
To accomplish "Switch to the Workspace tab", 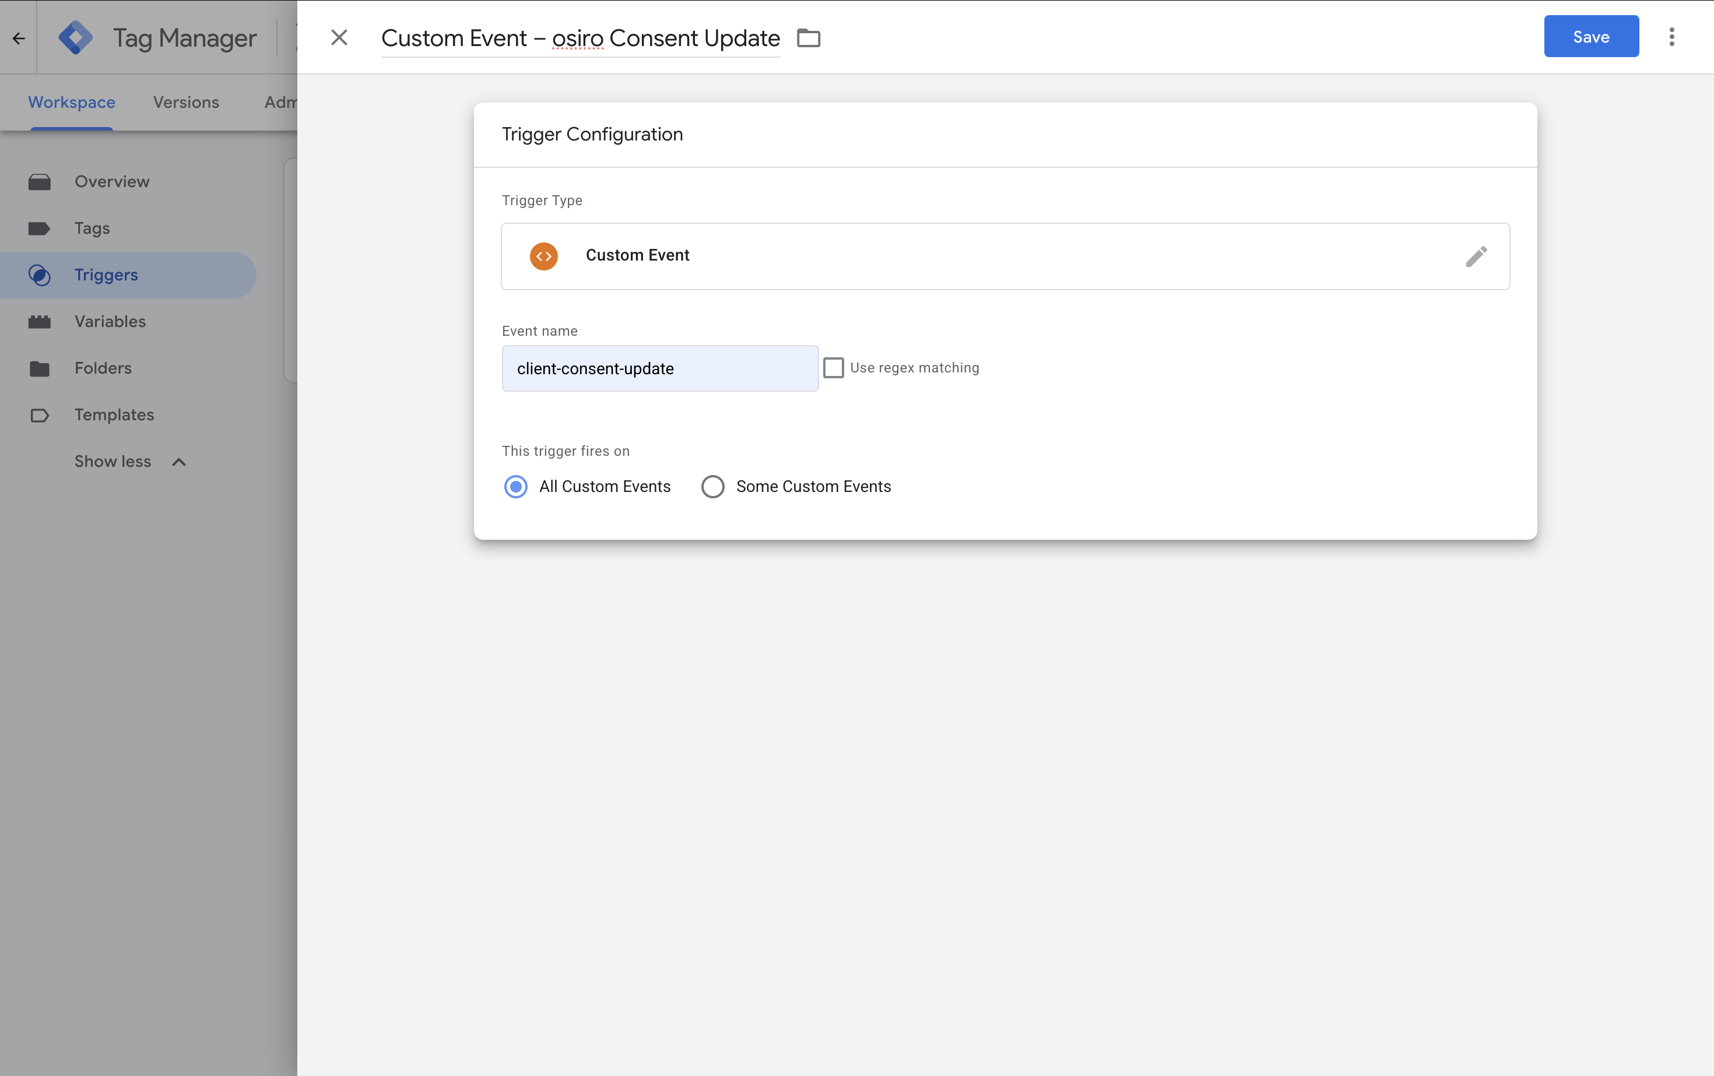I will (71, 103).
